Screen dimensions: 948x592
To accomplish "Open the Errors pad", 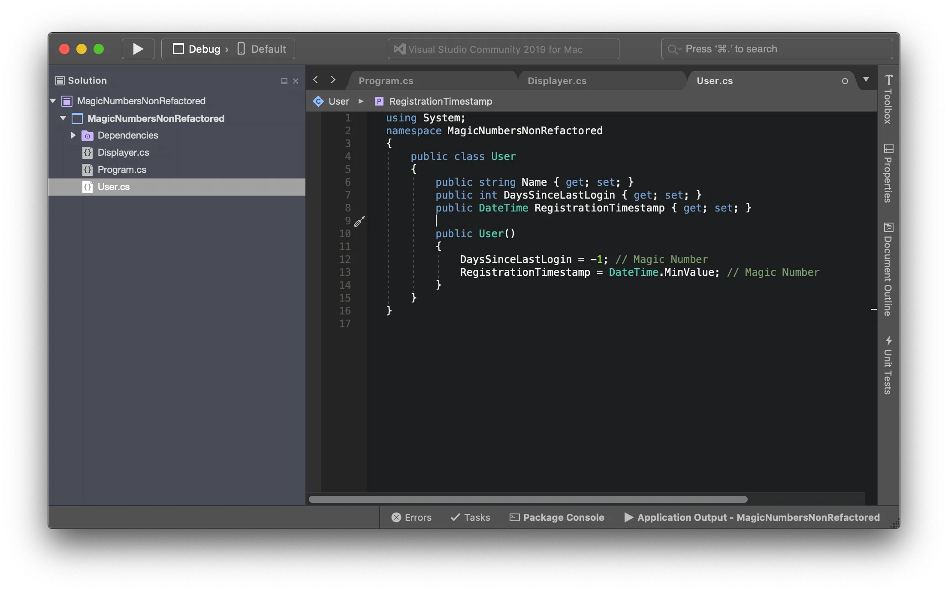I will (x=411, y=517).
